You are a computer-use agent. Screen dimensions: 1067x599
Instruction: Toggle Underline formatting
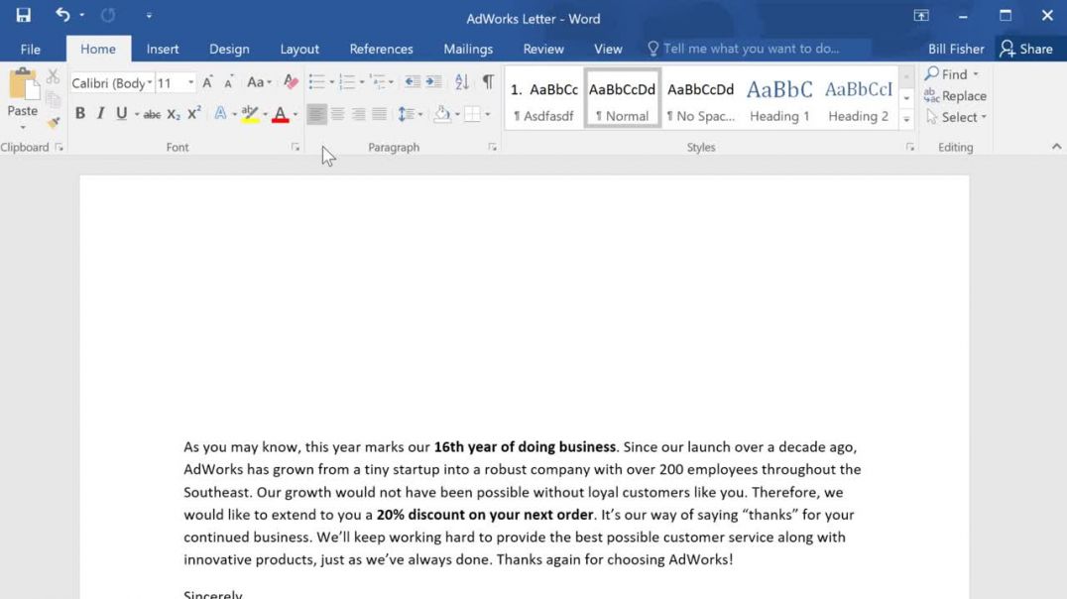coord(121,114)
